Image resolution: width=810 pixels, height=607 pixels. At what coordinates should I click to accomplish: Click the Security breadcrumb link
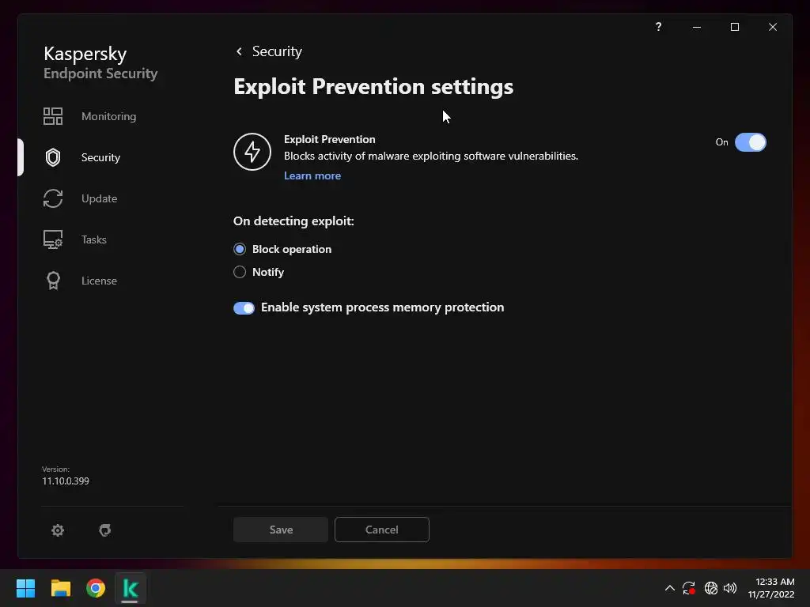(x=277, y=51)
